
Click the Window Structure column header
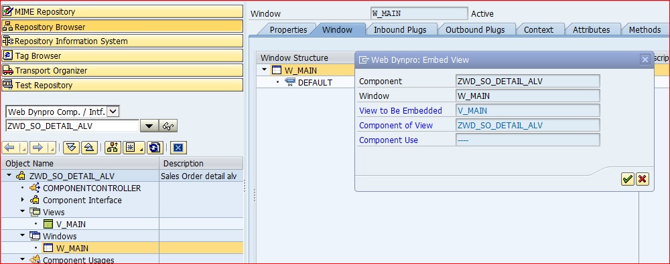pyautogui.click(x=306, y=57)
